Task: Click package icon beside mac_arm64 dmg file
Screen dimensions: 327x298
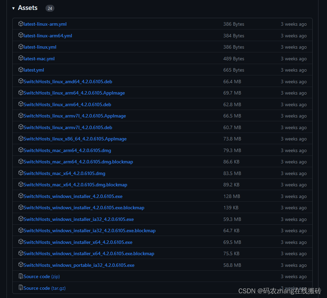Action: tap(21, 150)
